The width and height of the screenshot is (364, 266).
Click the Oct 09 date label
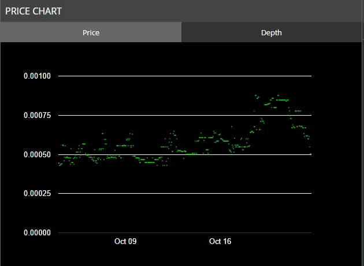pyautogui.click(x=125, y=241)
